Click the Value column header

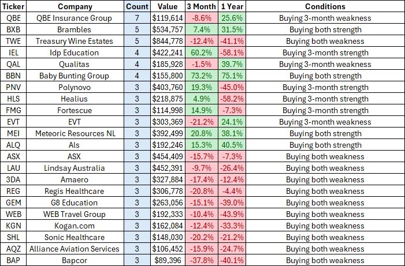[167, 6]
